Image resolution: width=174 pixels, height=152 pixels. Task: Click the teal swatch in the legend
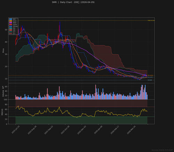[x=11, y=28]
